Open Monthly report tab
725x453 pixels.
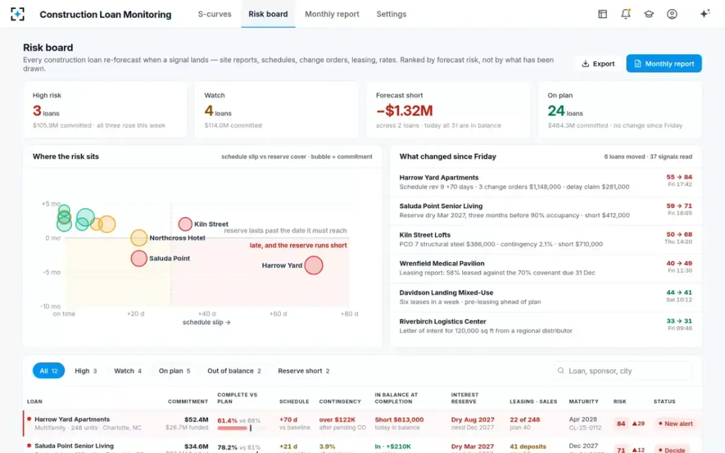[332, 14]
